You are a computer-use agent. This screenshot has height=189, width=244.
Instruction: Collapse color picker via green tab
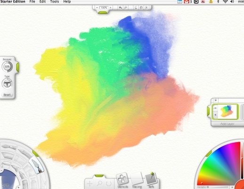pos(209,154)
